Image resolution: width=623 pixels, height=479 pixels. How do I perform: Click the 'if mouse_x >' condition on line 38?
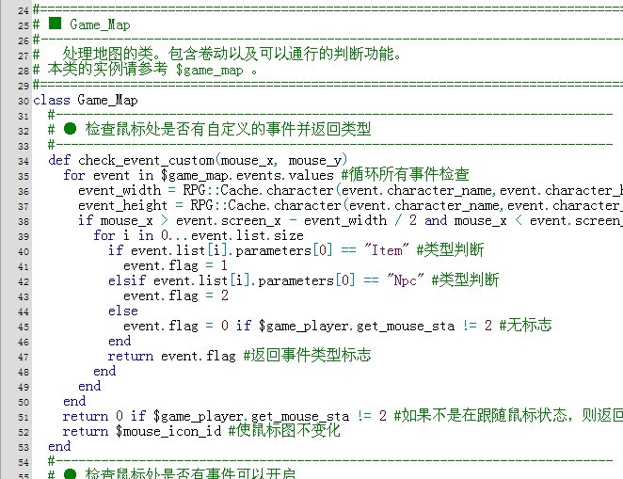point(350,220)
